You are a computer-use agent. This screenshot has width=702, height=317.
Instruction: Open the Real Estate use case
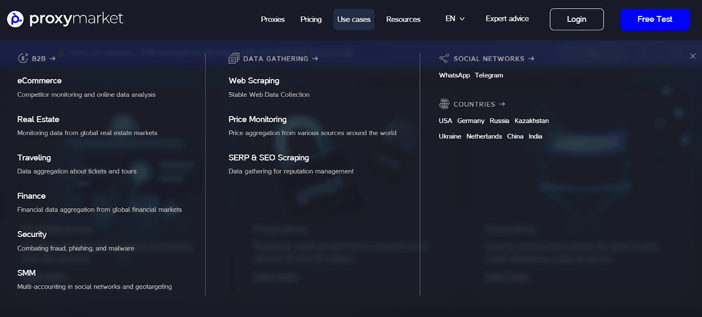coord(38,119)
